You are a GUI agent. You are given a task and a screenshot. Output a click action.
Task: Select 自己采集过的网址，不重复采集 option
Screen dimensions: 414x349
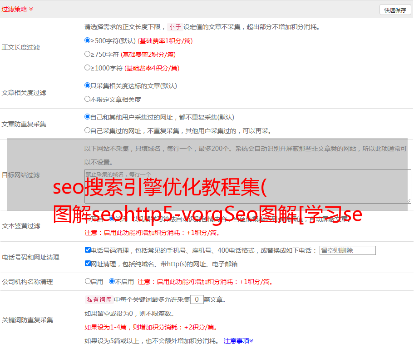pos(87,130)
